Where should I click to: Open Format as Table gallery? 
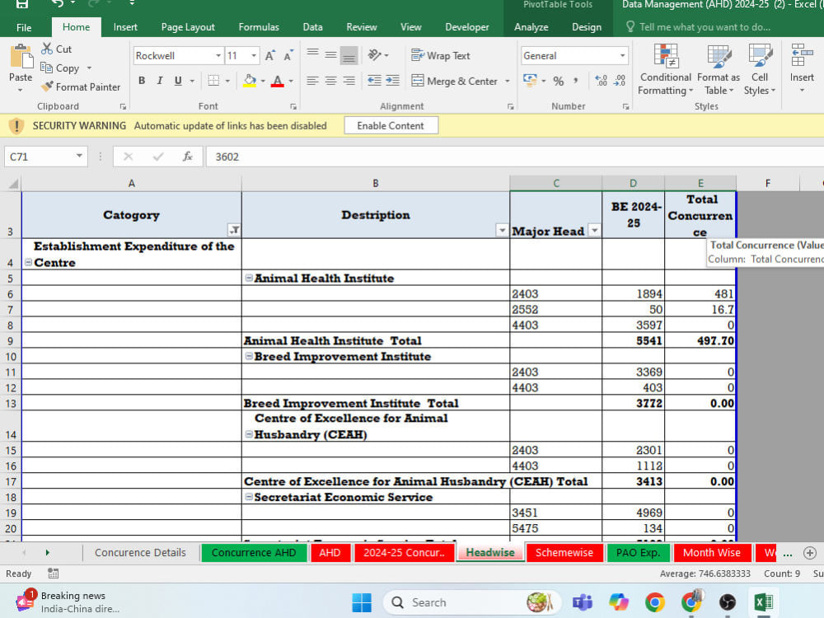pos(718,69)
